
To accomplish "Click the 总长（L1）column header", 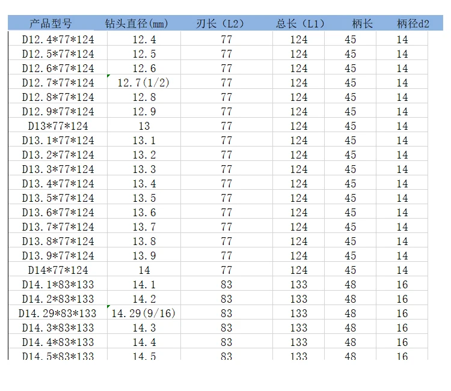I will pyautogui.click(x=300, y=23).
